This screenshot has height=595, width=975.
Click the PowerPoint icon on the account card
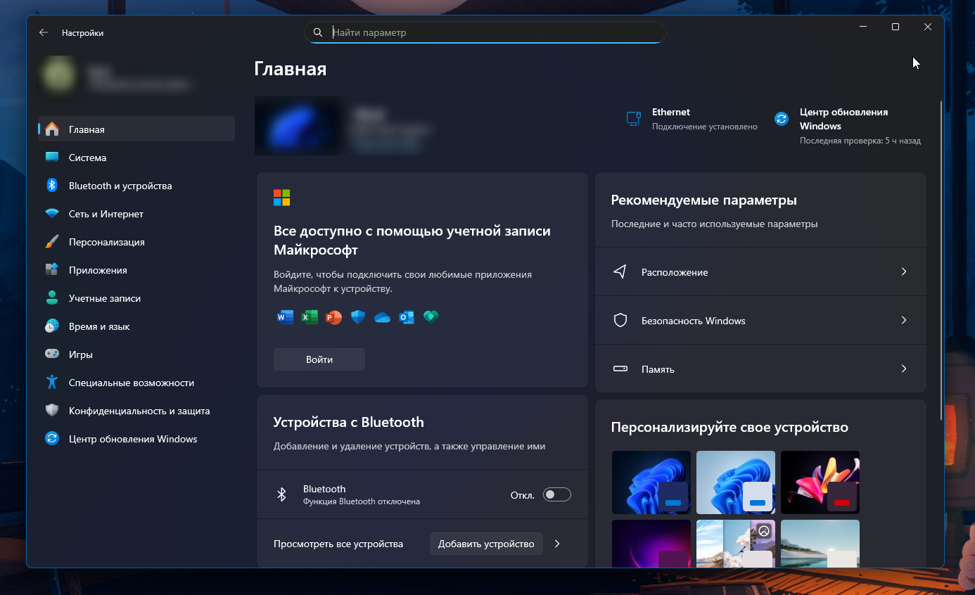click(333, 317)
